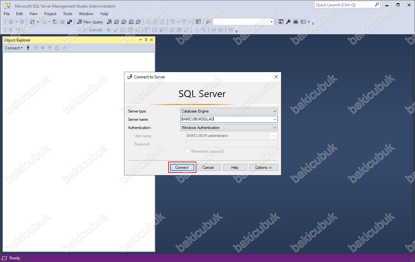The image size is (415, 262).
Task: Click the Server name input field
Action: 229,119
